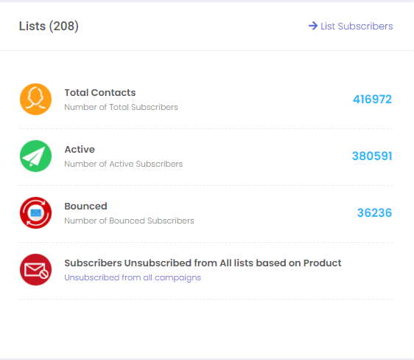Click the arrow icon beside List Subscribers
The image size is (414, 360).
pyautogui.click(x=313, y=26)
